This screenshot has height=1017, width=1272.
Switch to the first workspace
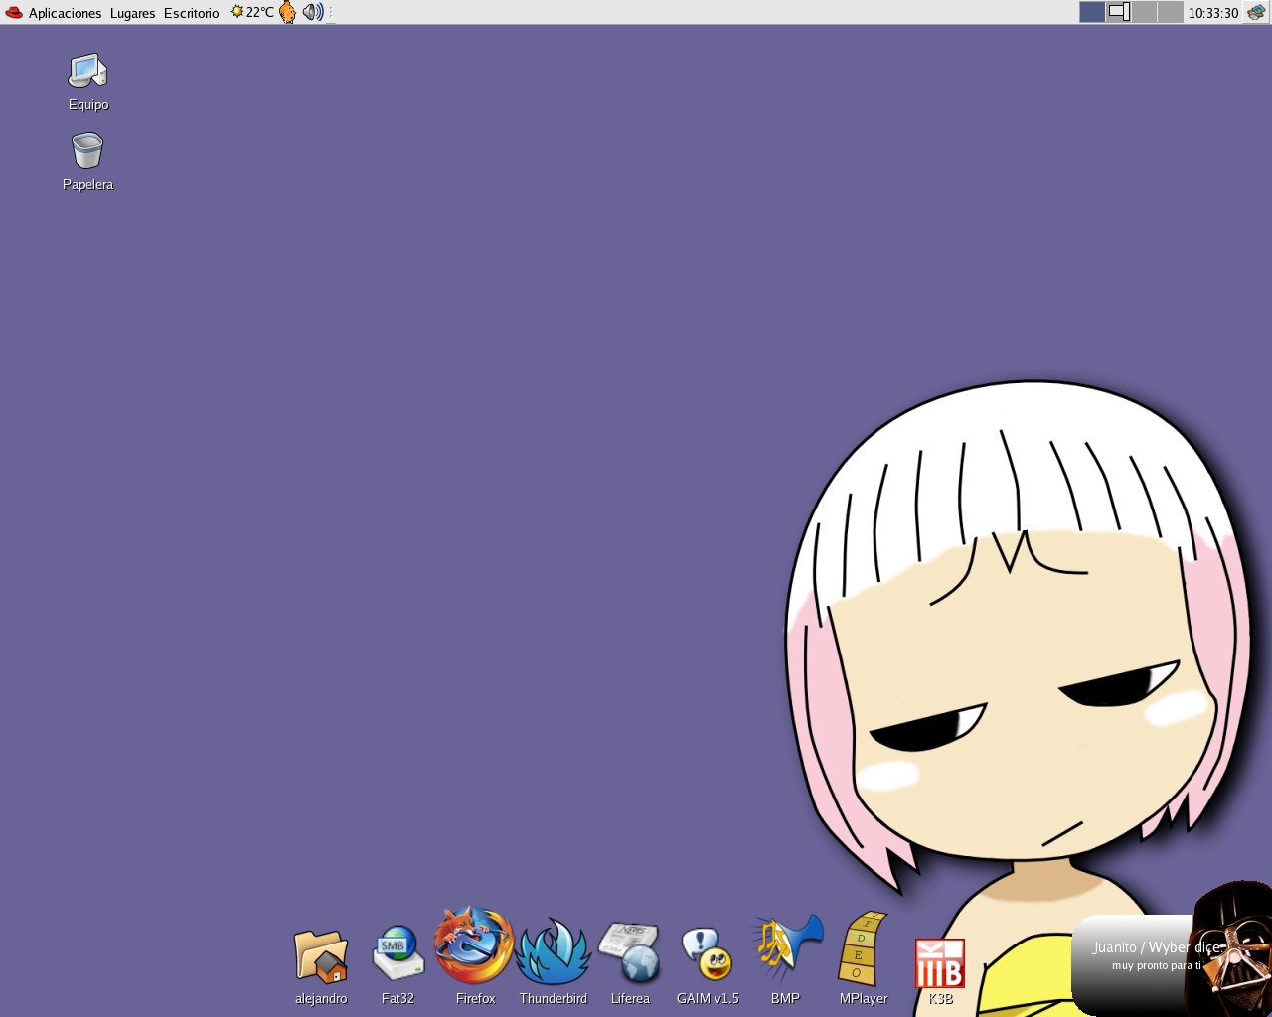coord(1092,12)
